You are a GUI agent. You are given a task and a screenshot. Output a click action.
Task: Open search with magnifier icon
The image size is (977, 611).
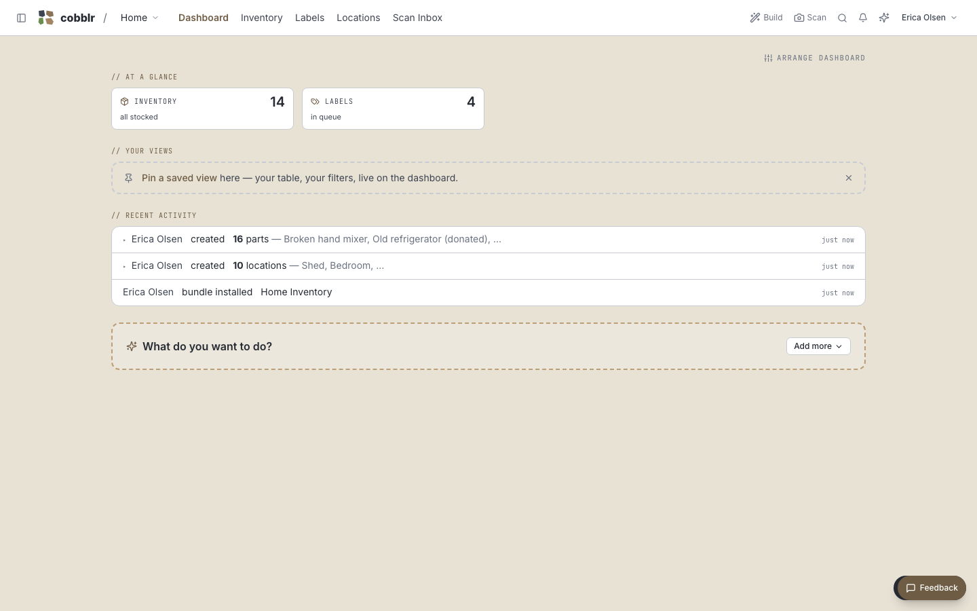coord(842,18)
